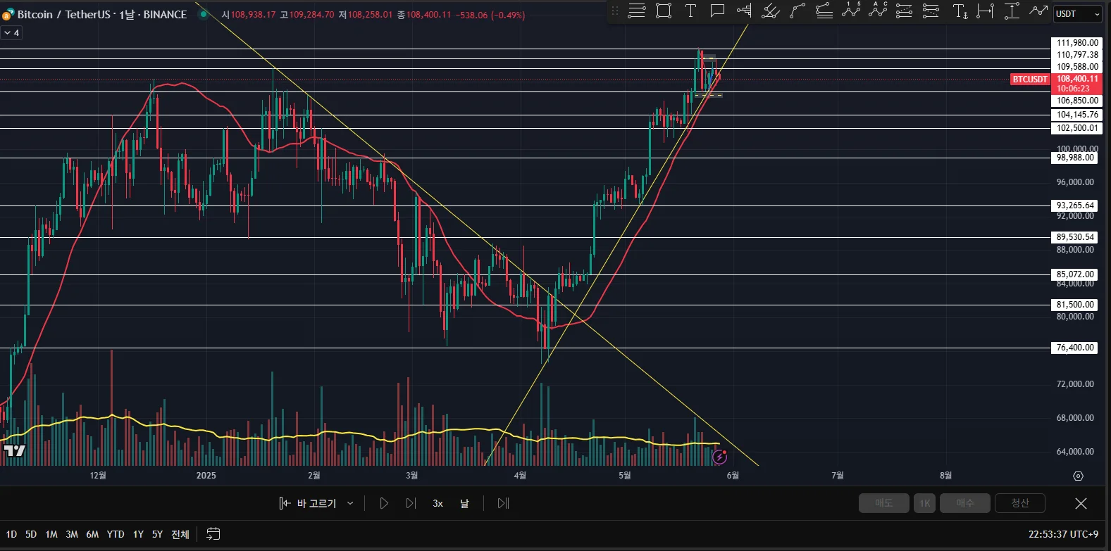
Task: Click the 청산 liquidate button
Action: (1020, 503)
